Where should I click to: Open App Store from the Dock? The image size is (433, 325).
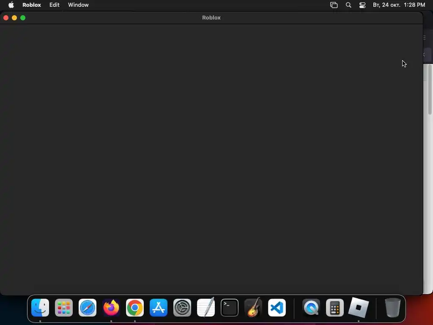pyautogui.click(x=159, y=308)
